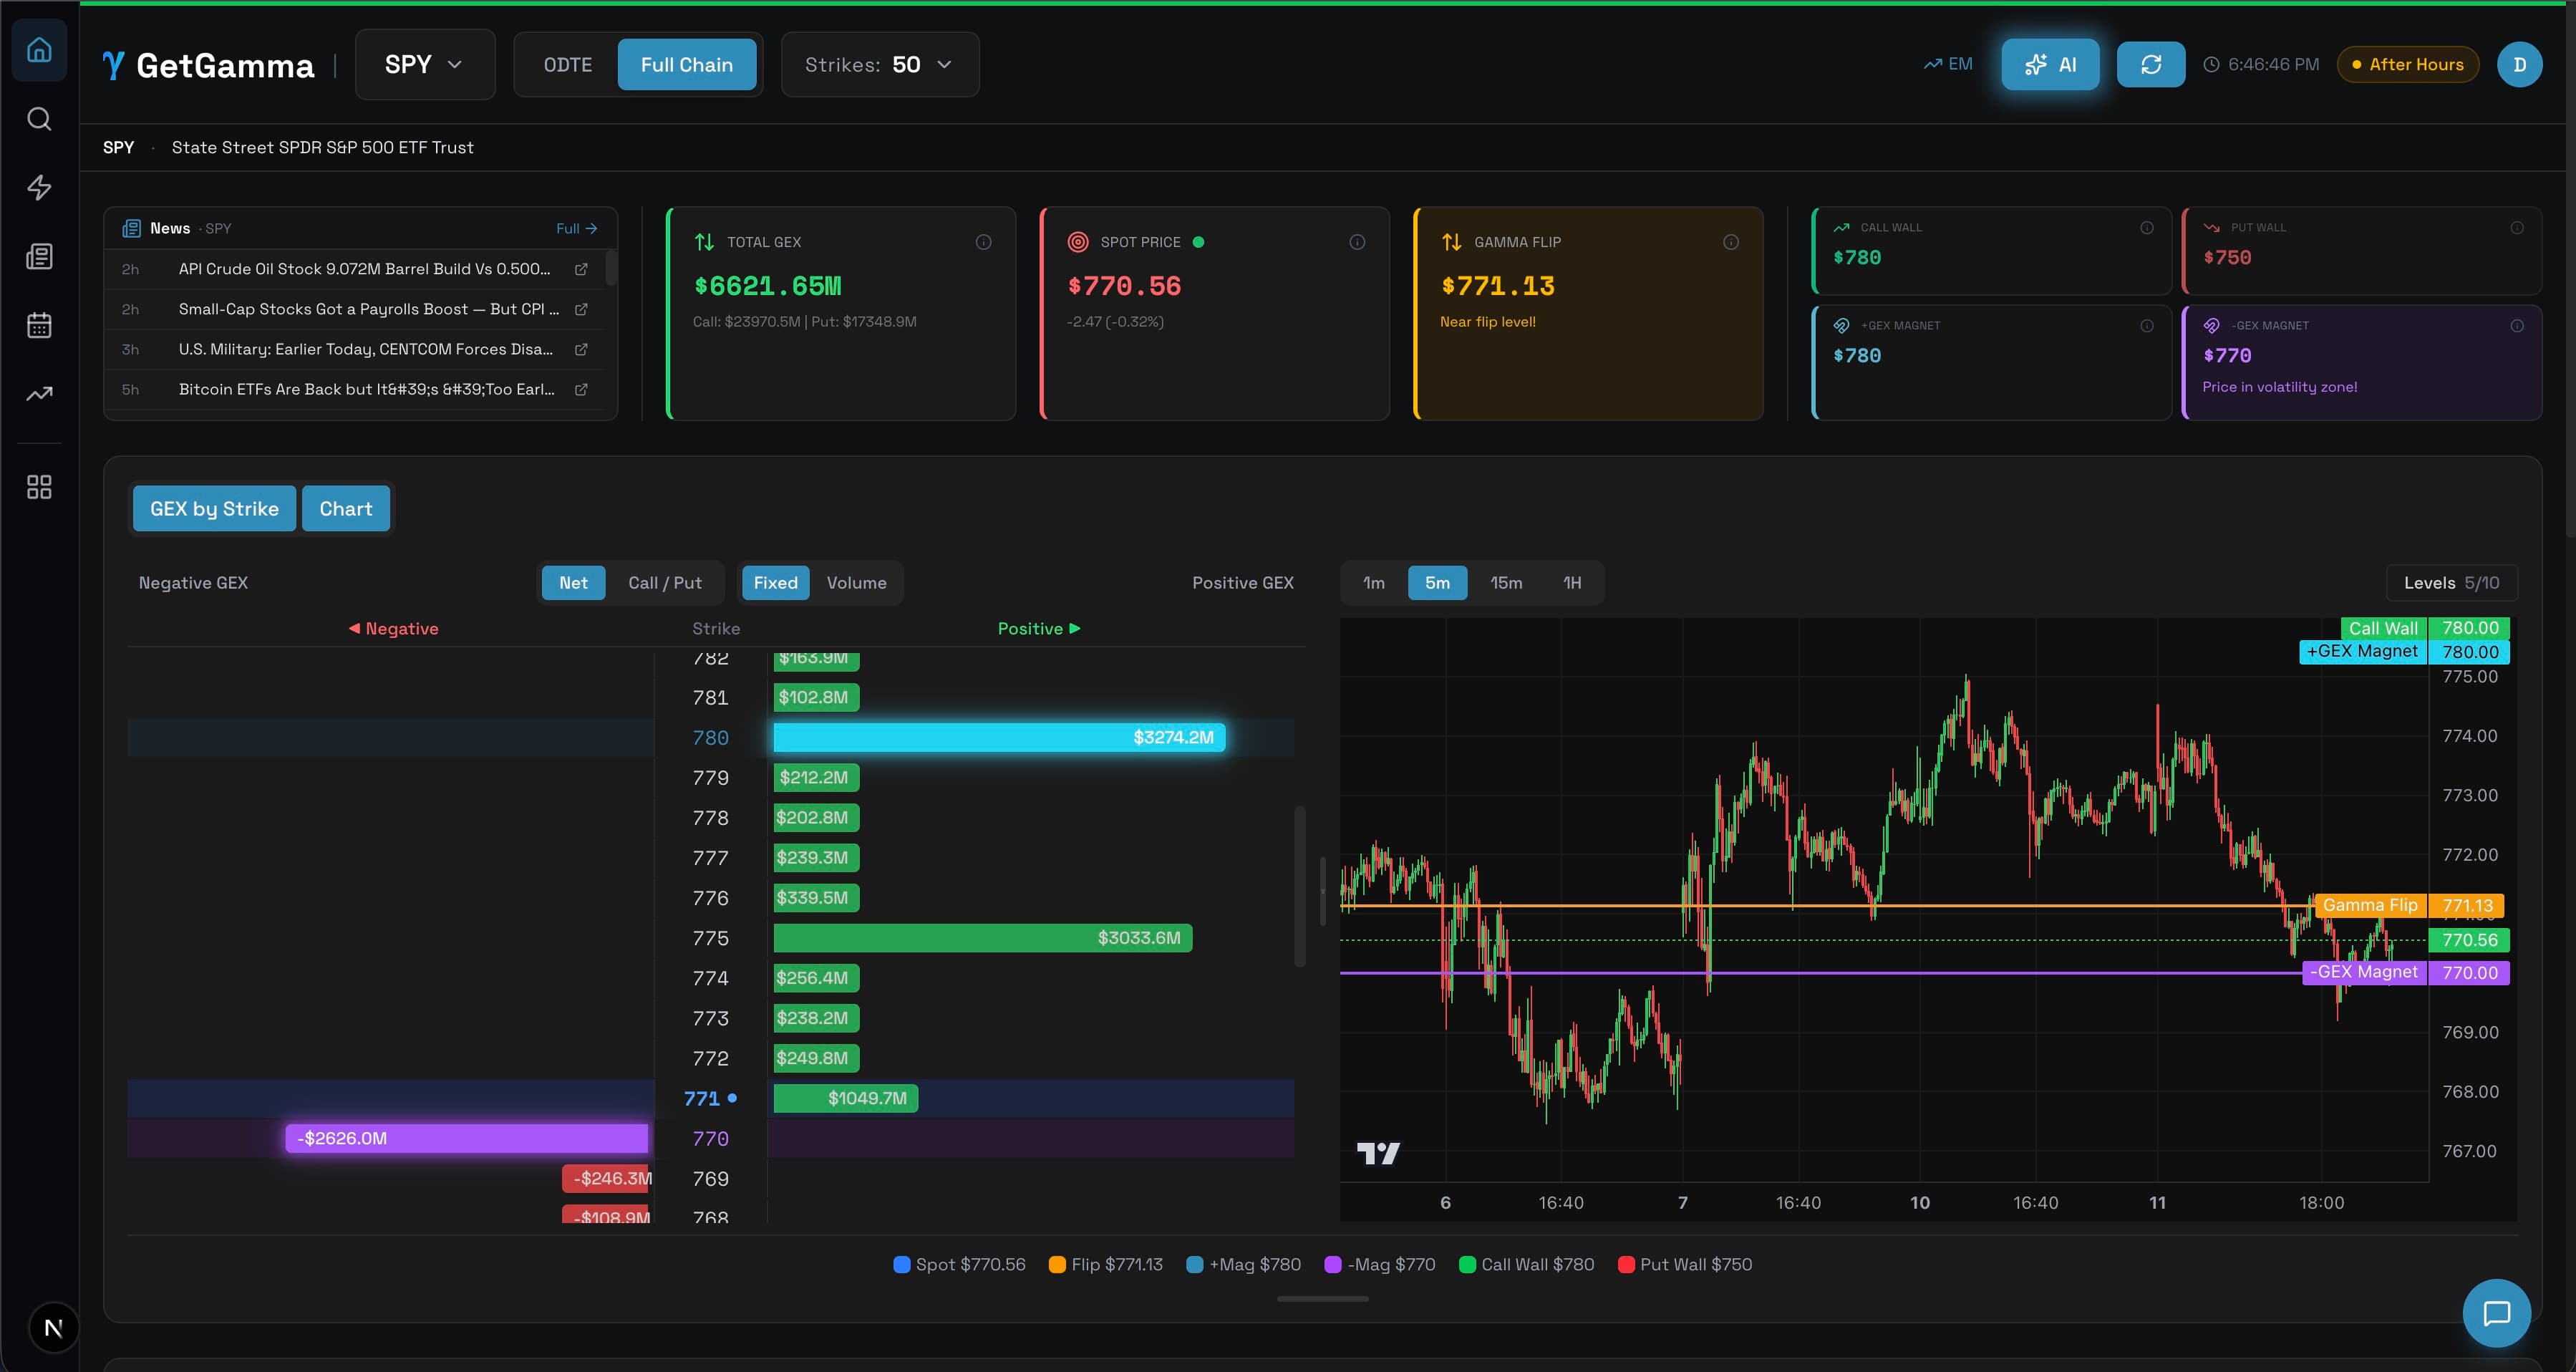Viewport: 2576px width, 1372px height.
Task: Open external link for API Crude Oil news
Action: pyautogui.click(x=581, y=269)
